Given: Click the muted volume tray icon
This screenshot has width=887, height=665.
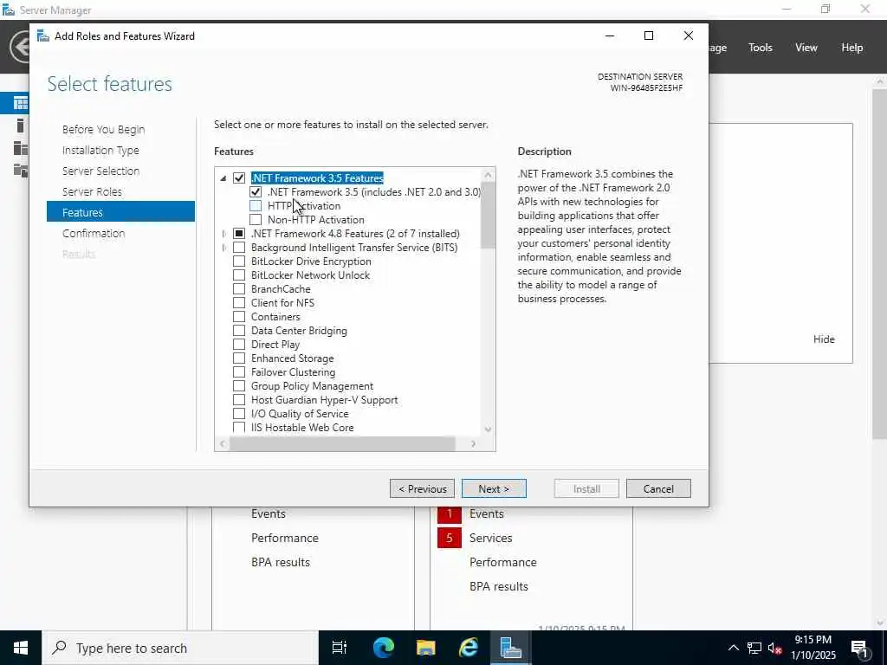Looking at the screenshot, I should click(775, 648).
